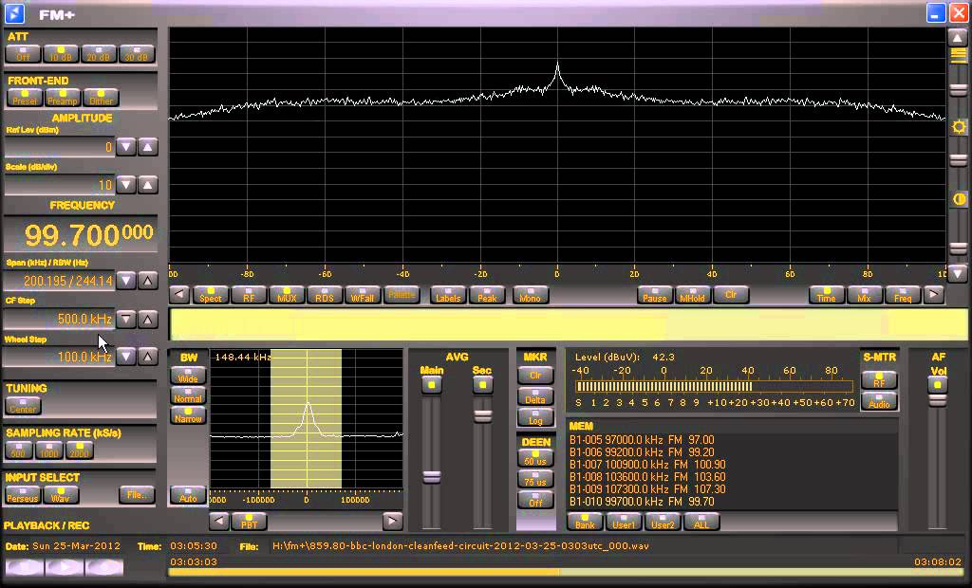Toggle spectrum Labels
972x588 pixels.
448,295
